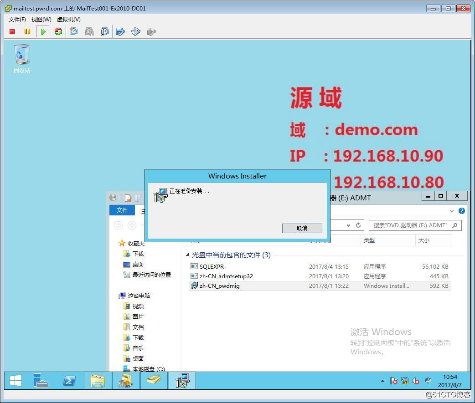Click the green Play power-on toolbar icon
The height and width of the screenshot is (403, 475).
click(43, 32)
